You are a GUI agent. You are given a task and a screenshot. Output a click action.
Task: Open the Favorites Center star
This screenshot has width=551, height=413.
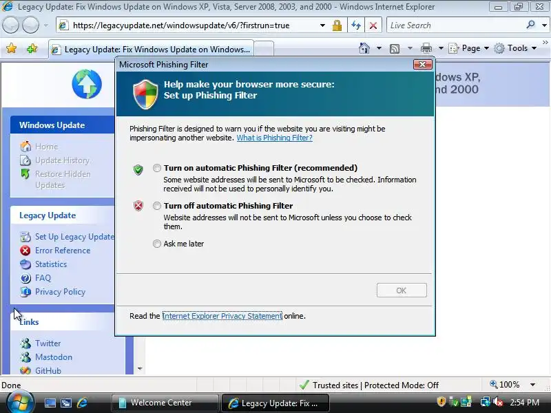coord(11,48)
